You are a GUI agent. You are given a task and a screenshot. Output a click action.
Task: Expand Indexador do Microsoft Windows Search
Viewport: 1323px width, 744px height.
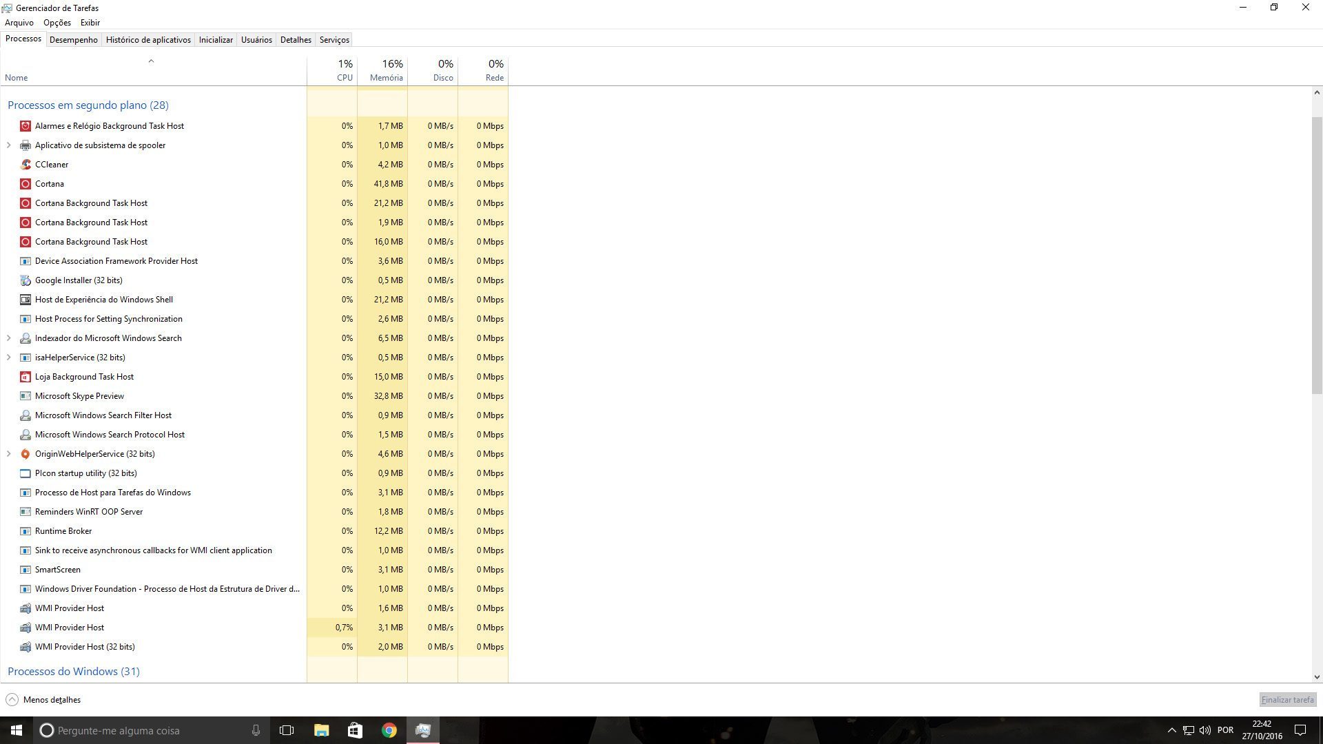click(9, 338)
